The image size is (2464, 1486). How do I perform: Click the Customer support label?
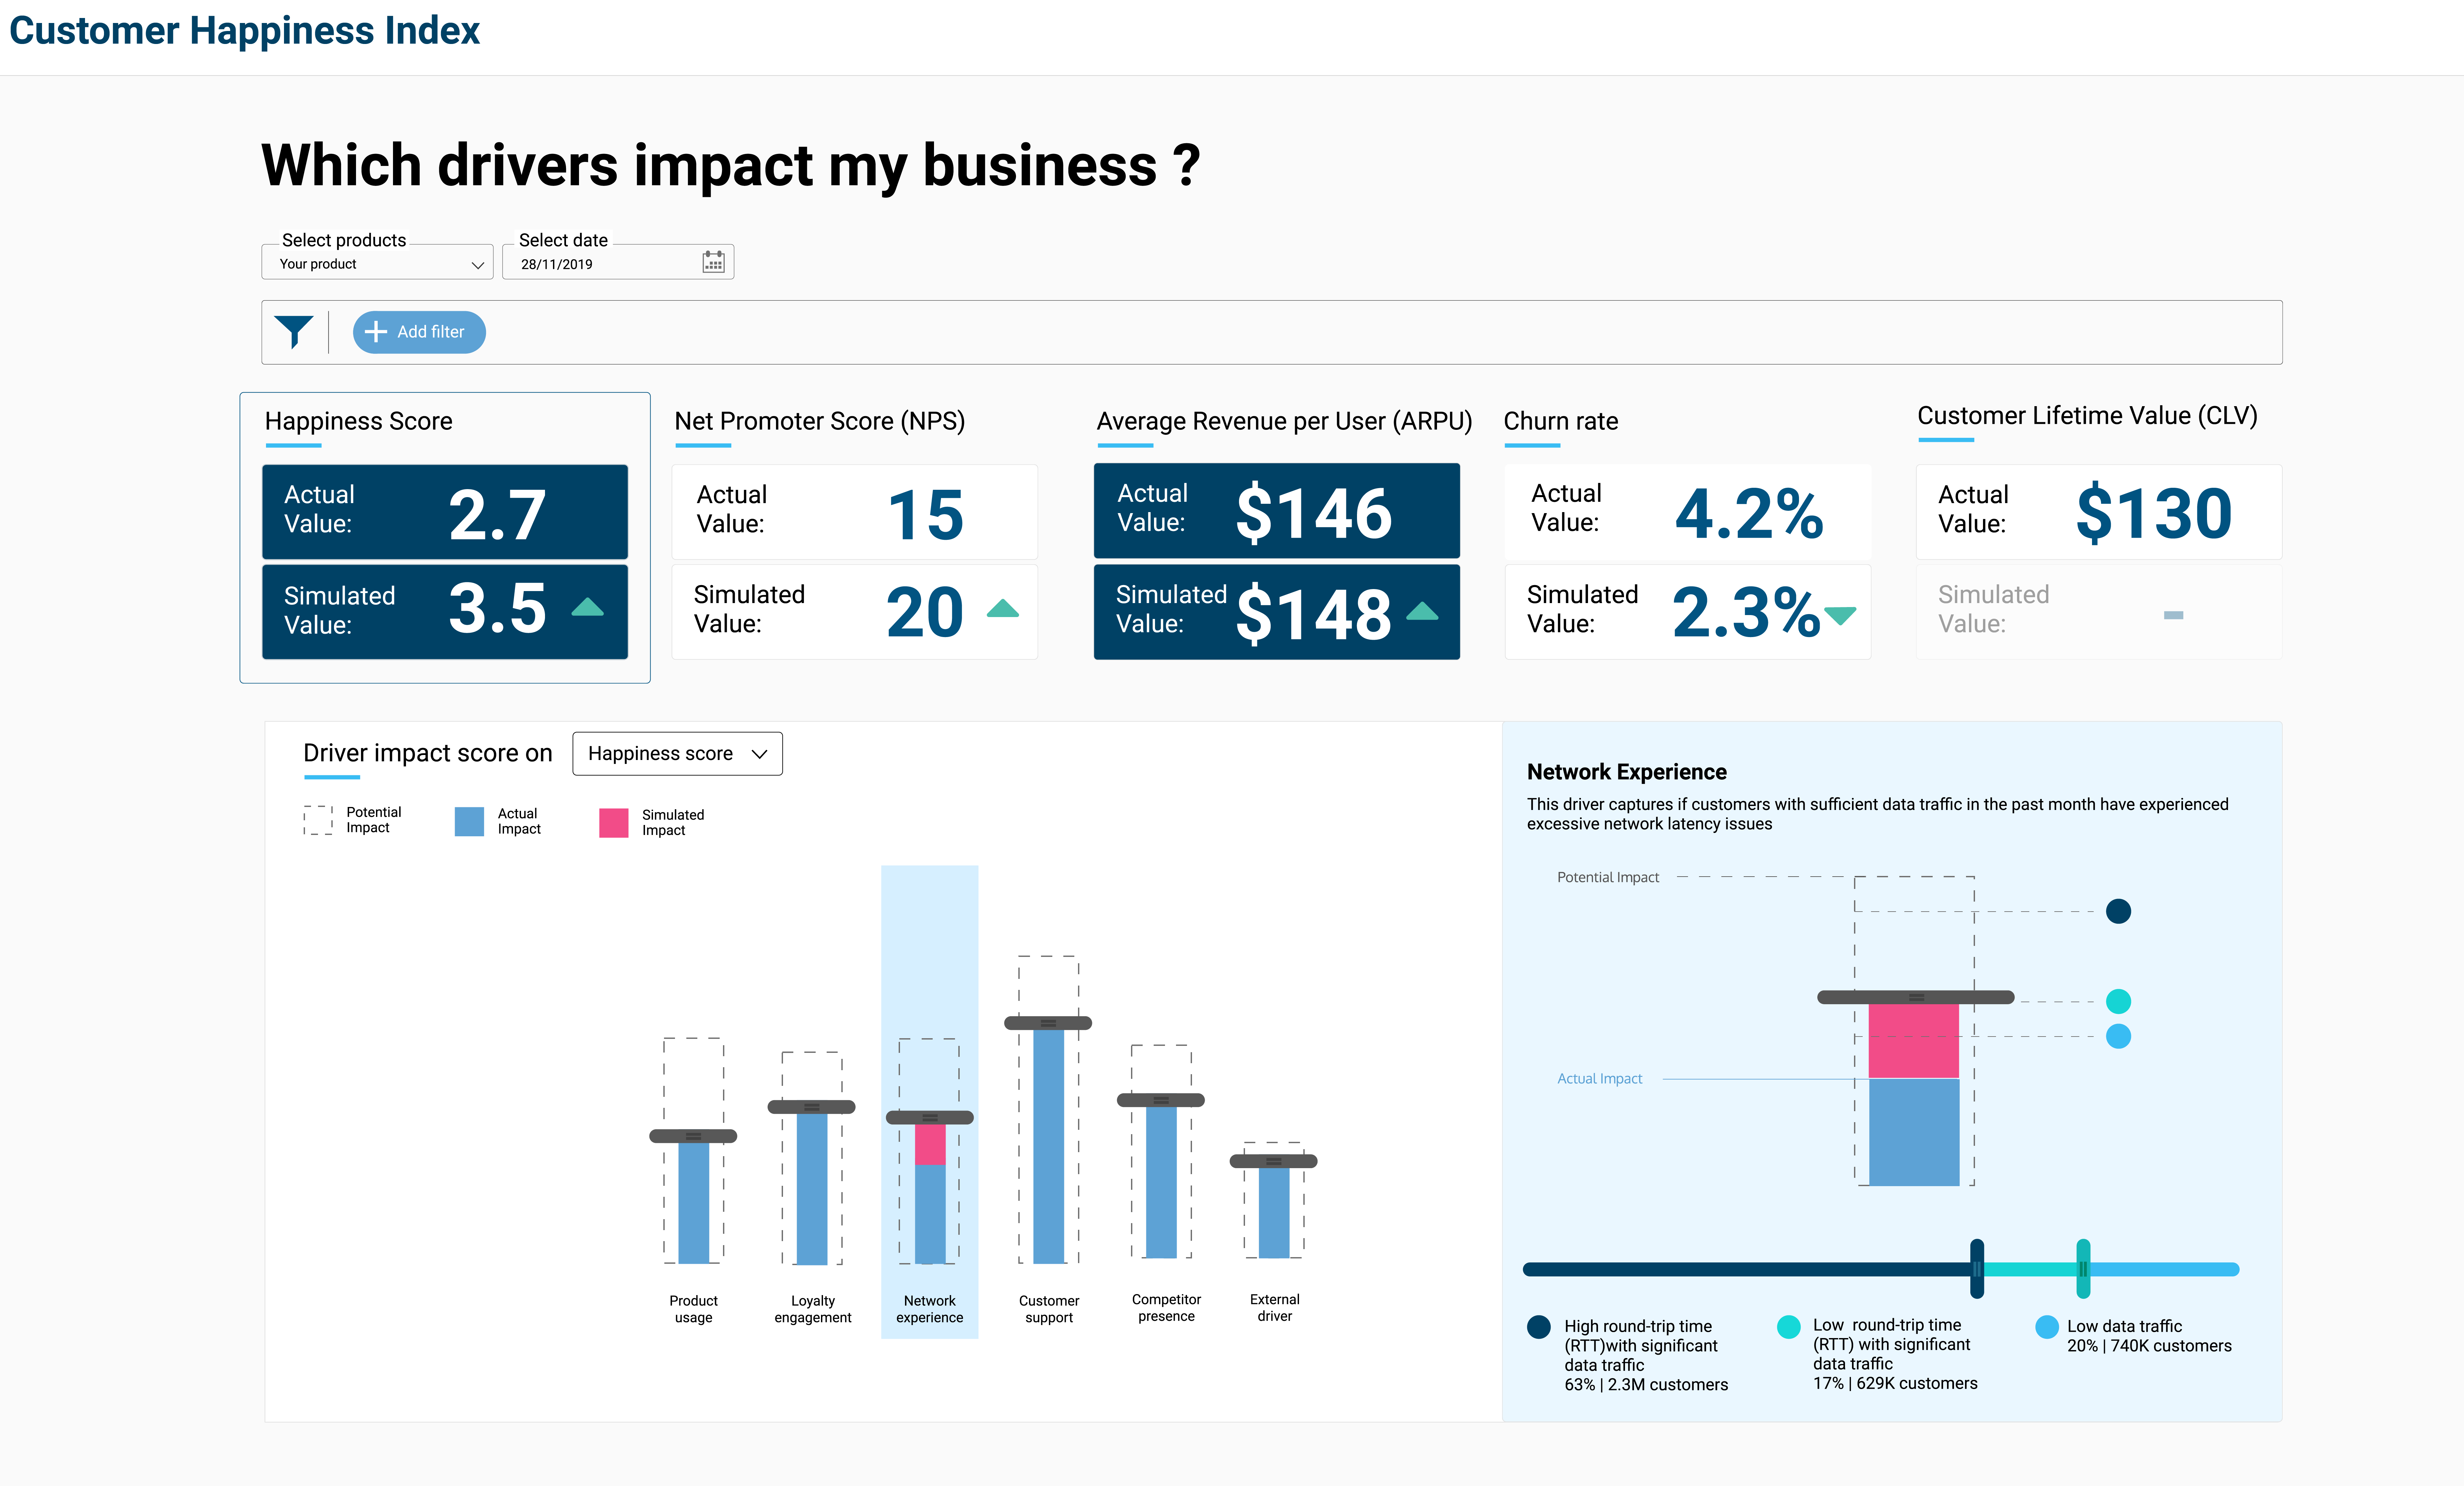coord(1049,1309)
